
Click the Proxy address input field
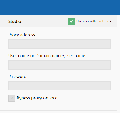click(x=60, y=44)
